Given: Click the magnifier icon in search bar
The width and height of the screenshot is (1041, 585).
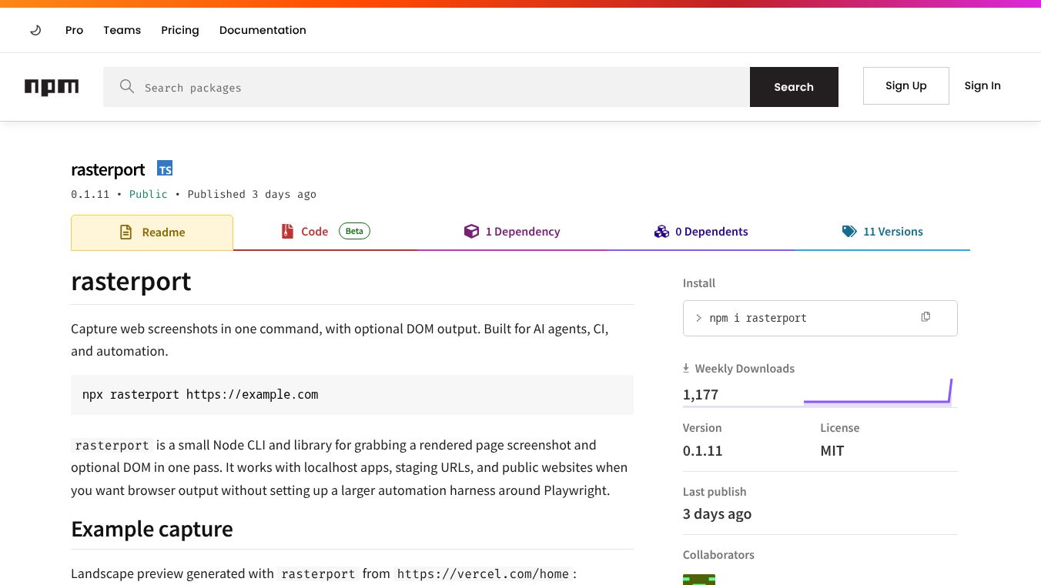Looking at the screenshot, I should tap(127, 87).
